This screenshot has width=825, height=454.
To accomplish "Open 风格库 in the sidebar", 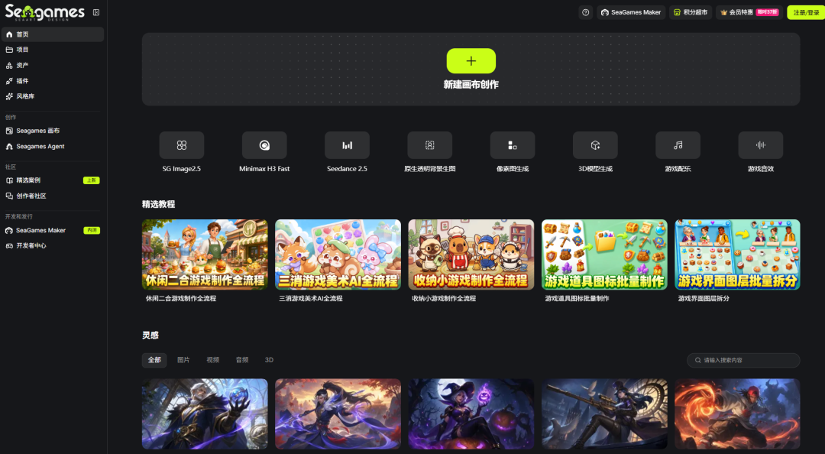I will [53, 96].
